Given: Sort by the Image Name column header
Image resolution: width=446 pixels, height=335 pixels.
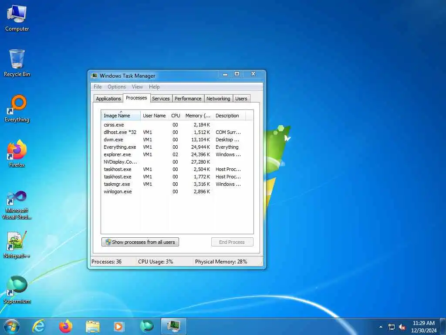Looking at the screenshot, I should (121, 115).
